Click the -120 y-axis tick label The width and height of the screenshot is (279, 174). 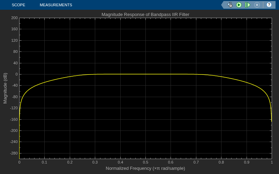(x=14, y=108)
